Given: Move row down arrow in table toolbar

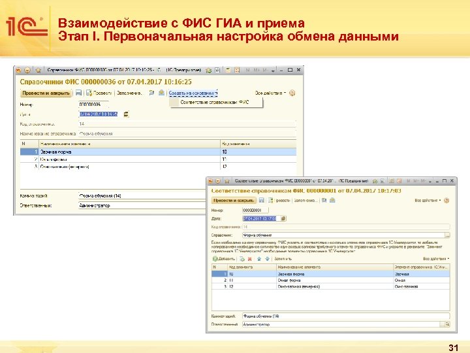Looking at the screenshot, I should coord(268,259).
